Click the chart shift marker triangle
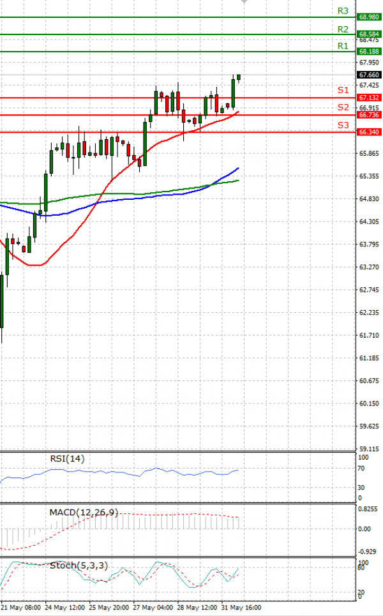383x616 pixels. coord(244,1)
